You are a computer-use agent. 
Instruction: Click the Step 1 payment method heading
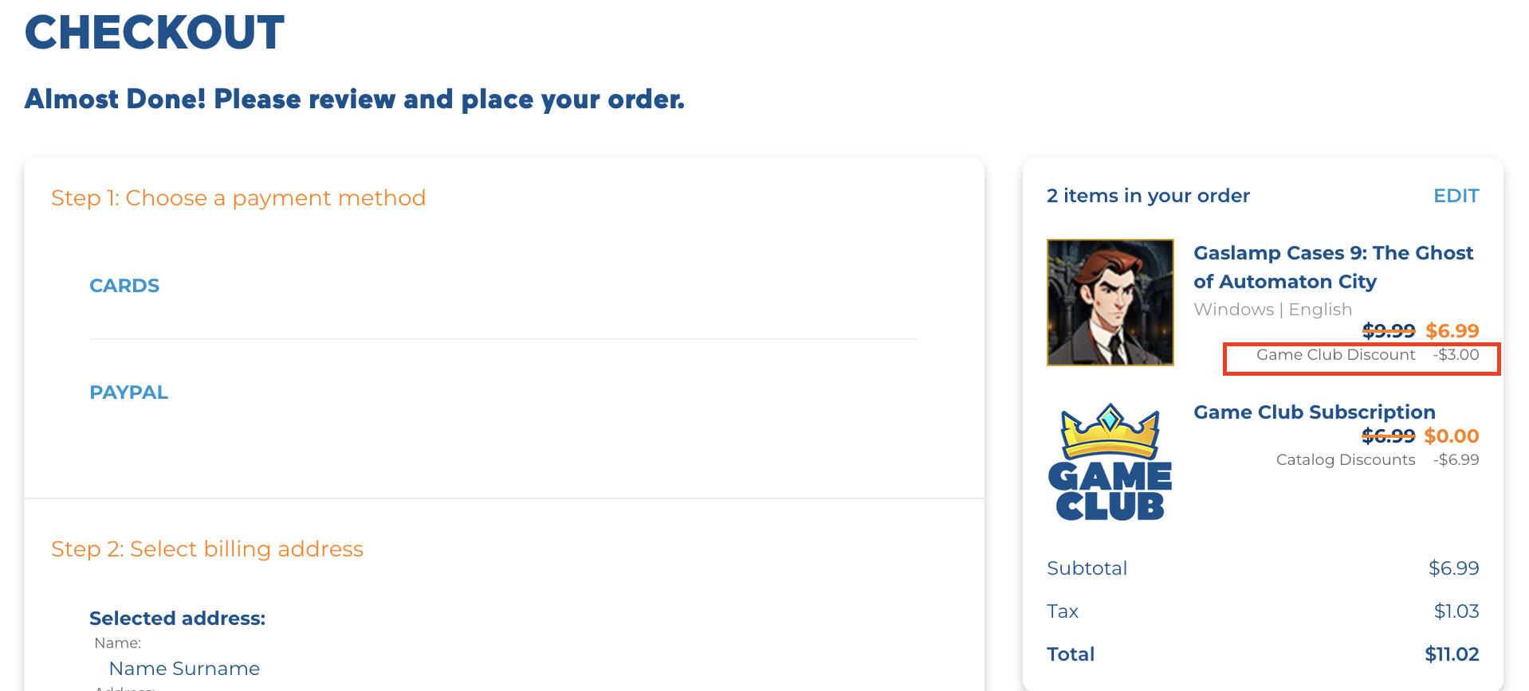point(238,198)
